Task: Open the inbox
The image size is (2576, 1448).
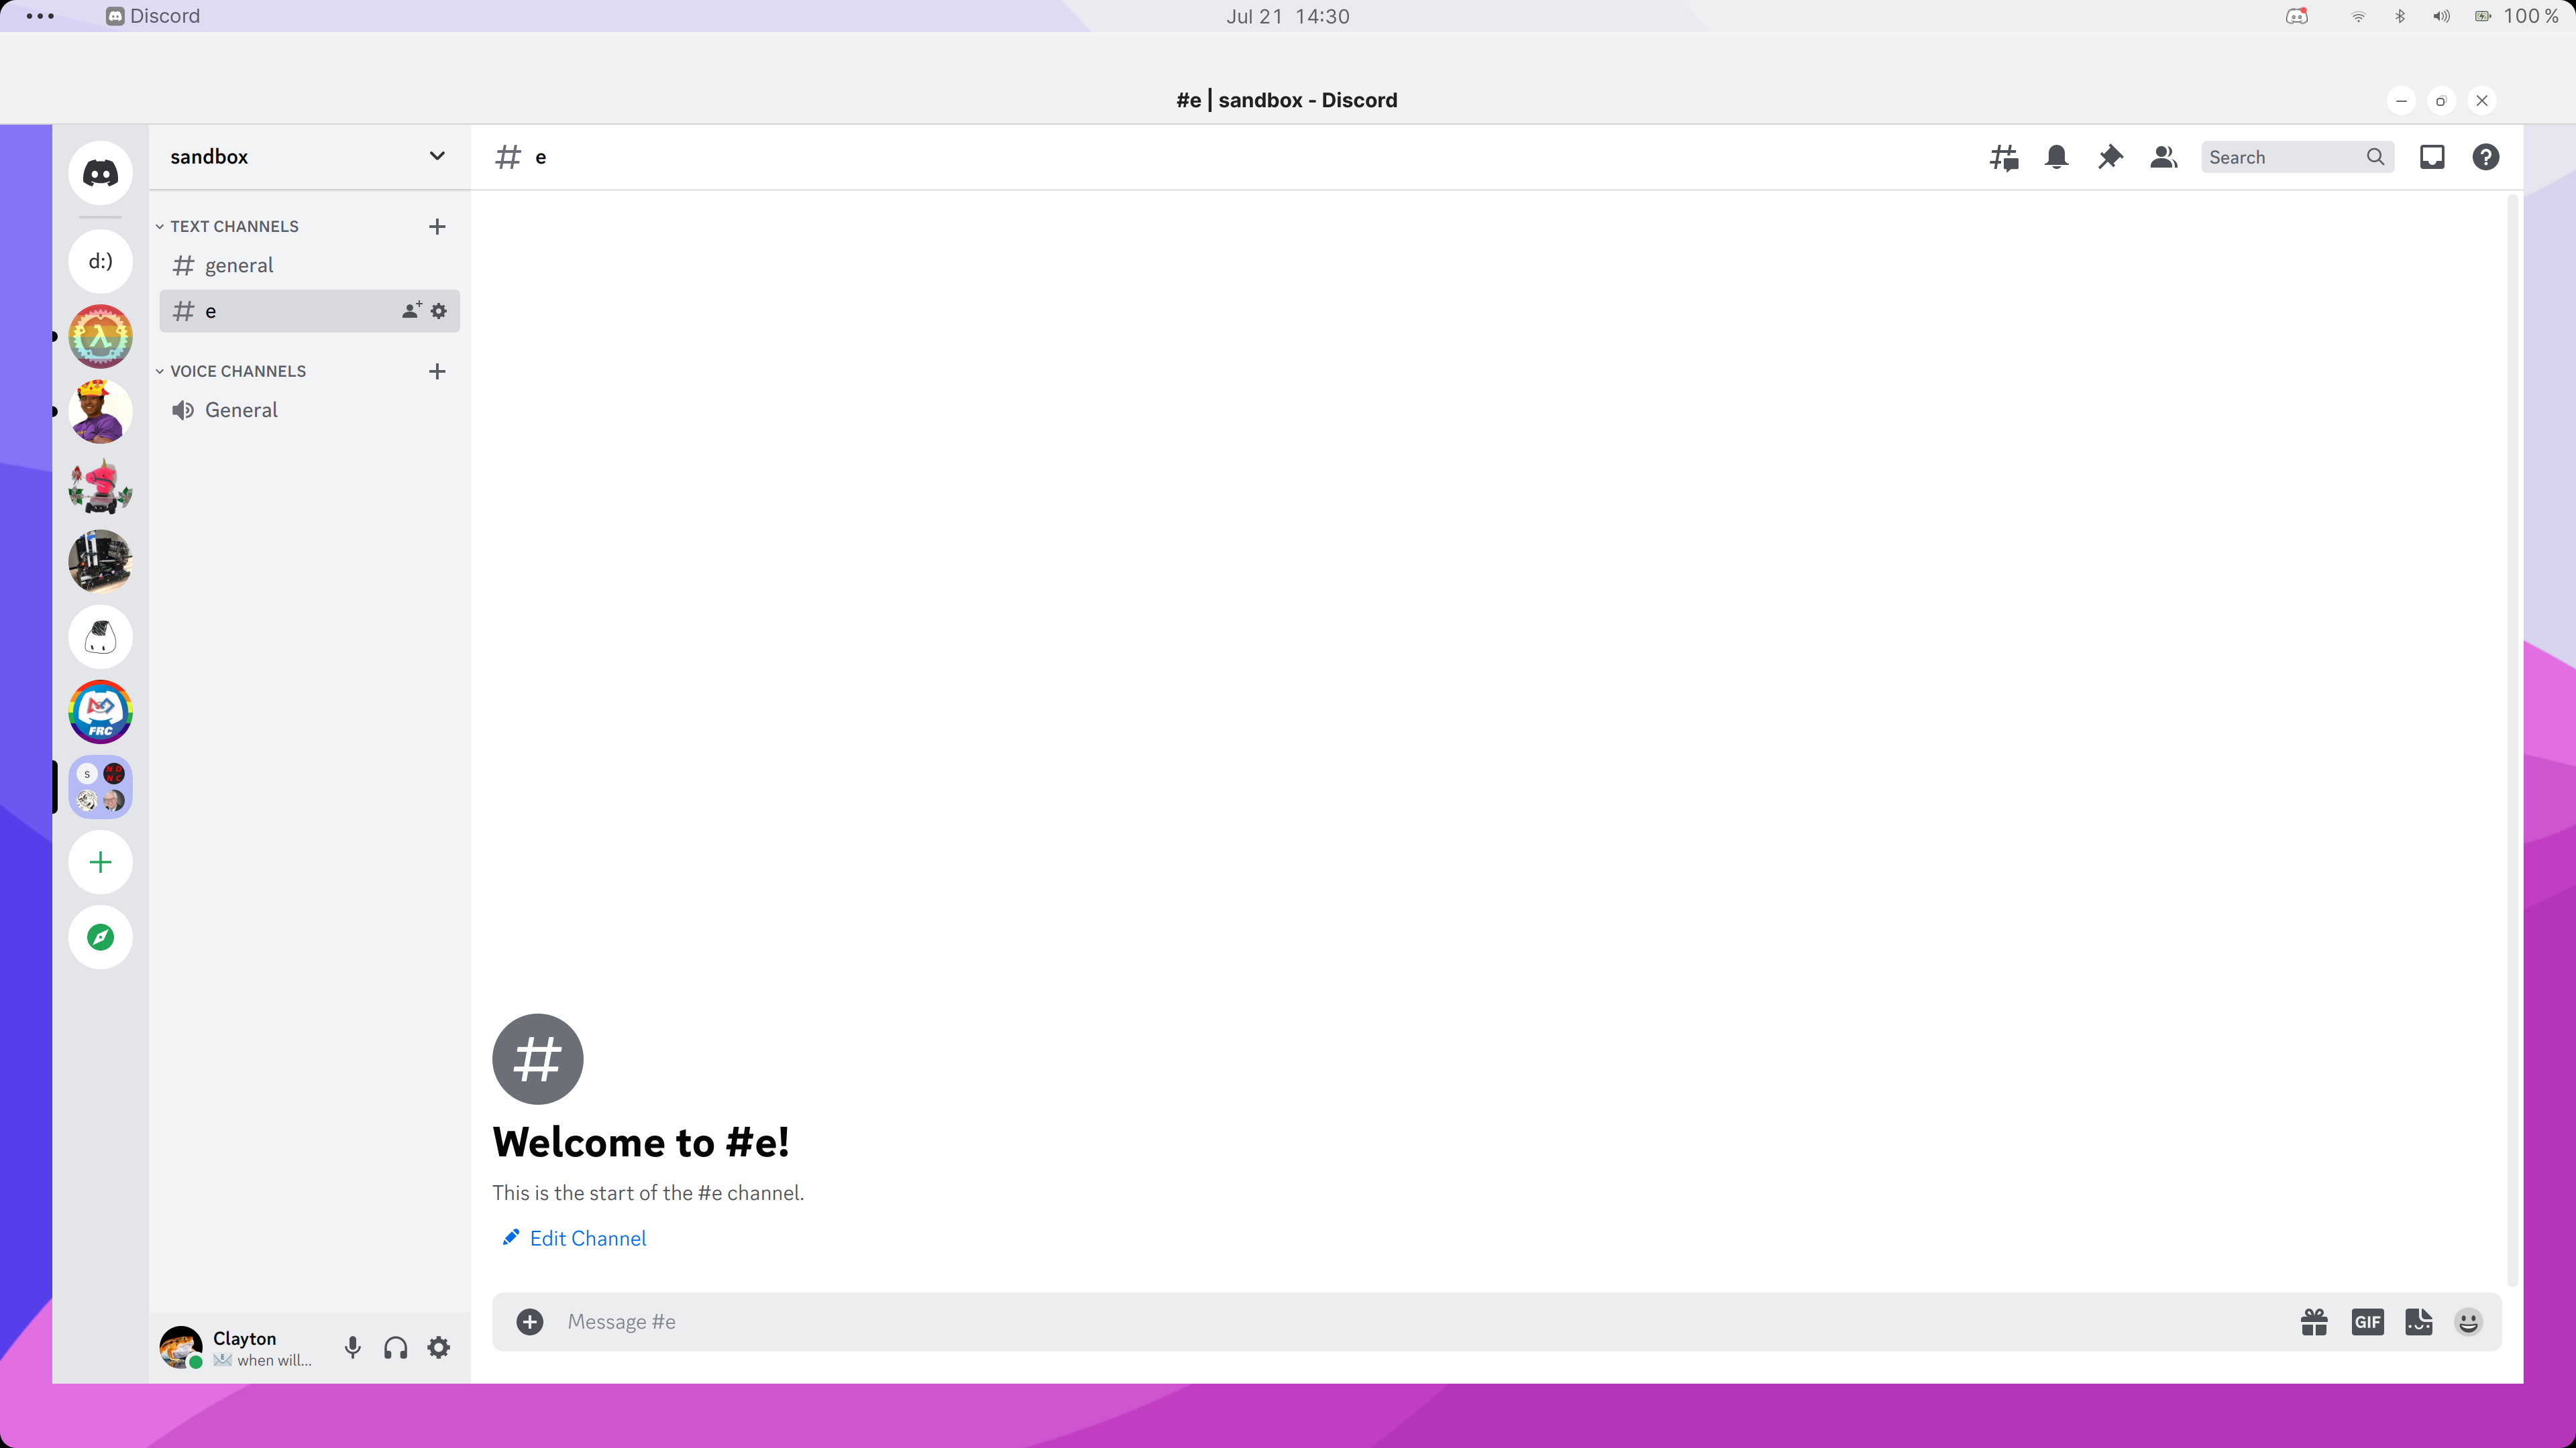Action: [x=2433, y=157]
